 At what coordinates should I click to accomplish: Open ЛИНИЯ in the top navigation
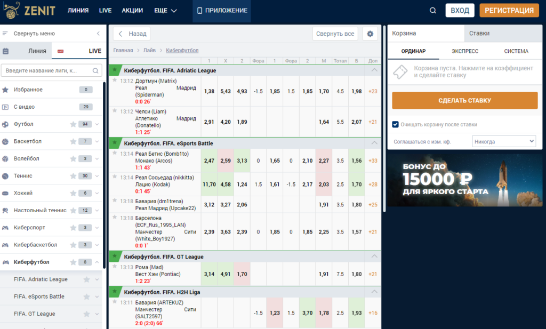(78, 11)
